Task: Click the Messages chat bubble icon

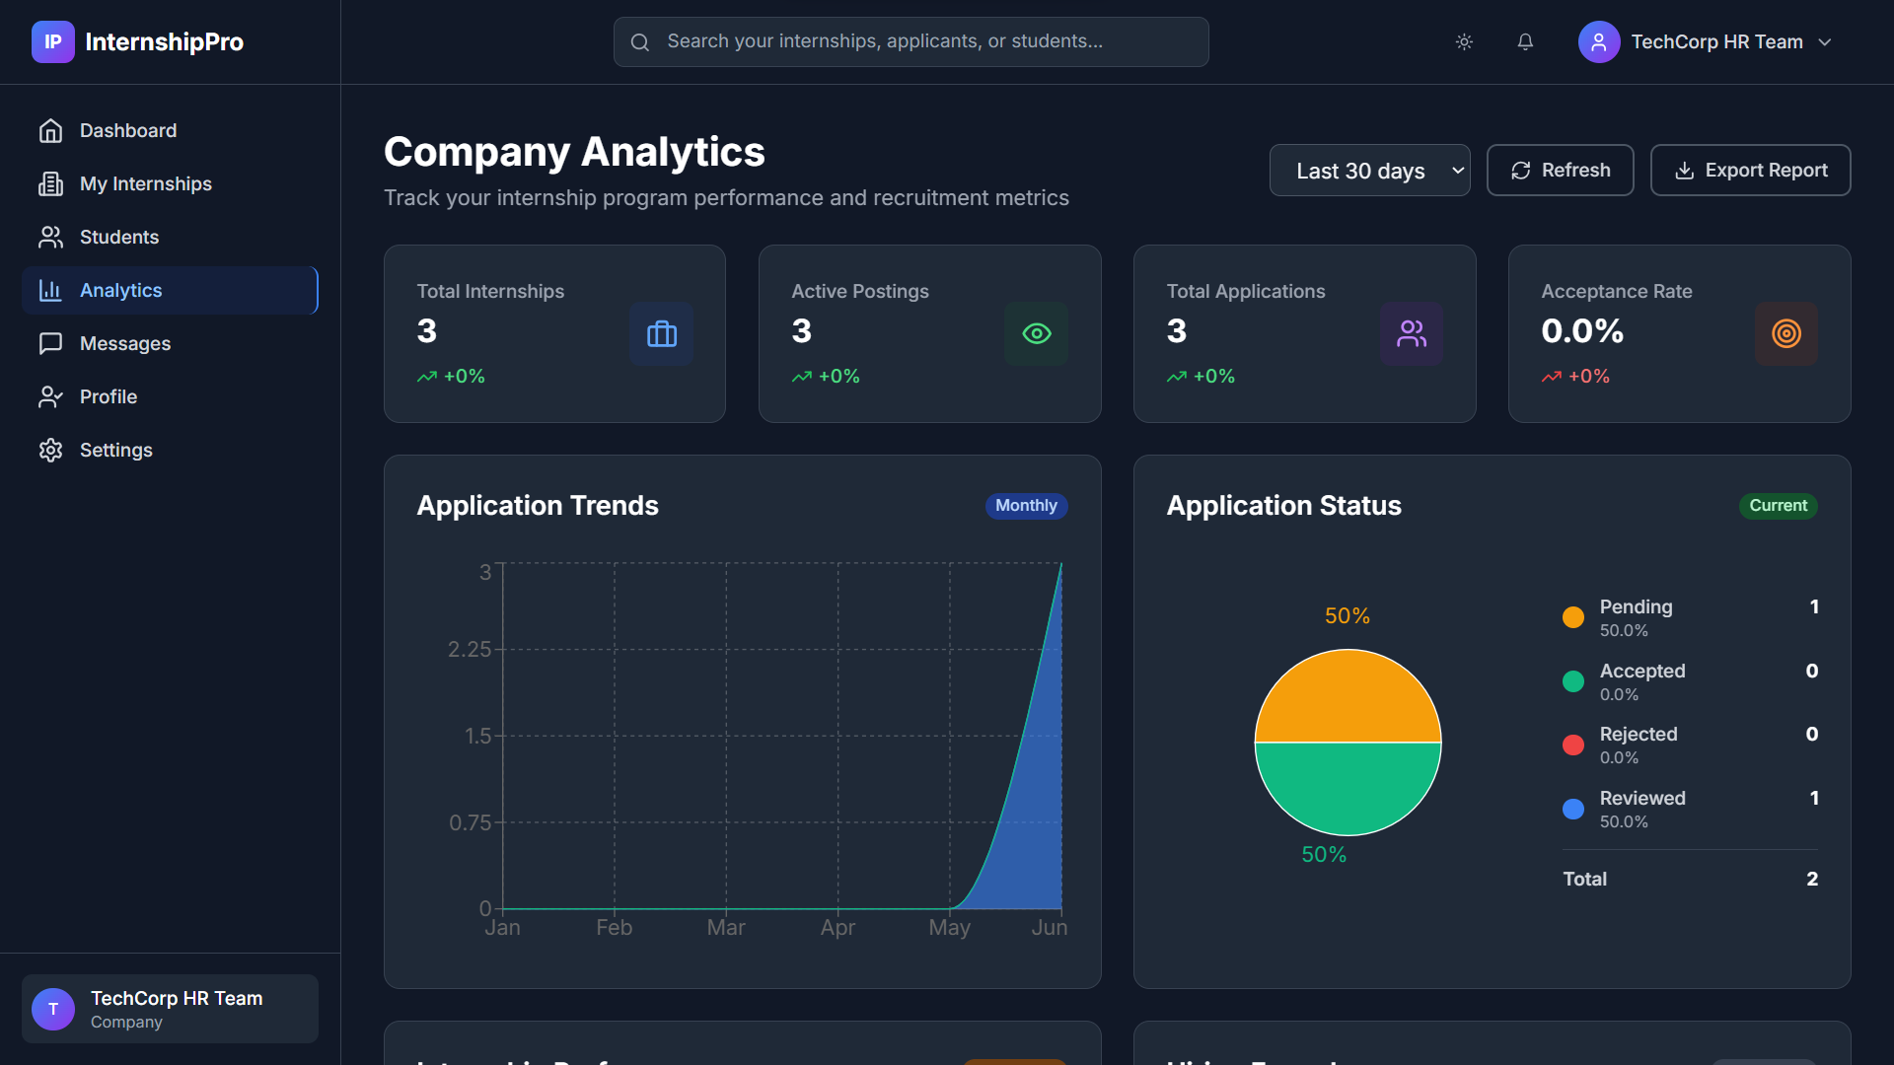Action: (50, 343)
